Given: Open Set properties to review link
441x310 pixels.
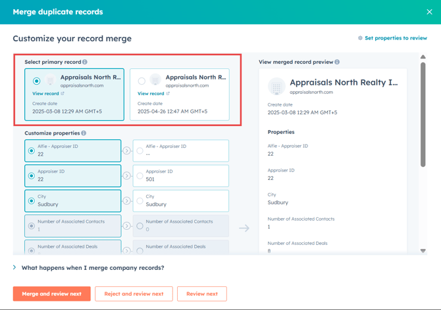Looking at the screenshot, I should coord(396,38).
